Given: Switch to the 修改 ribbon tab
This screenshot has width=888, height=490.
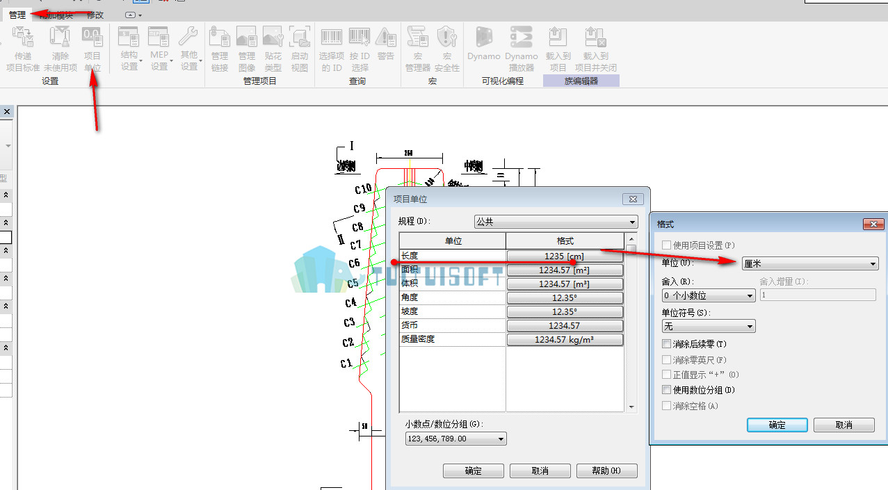Looking at the screenshot, I should pyautogui.click(x=95, y=15).
